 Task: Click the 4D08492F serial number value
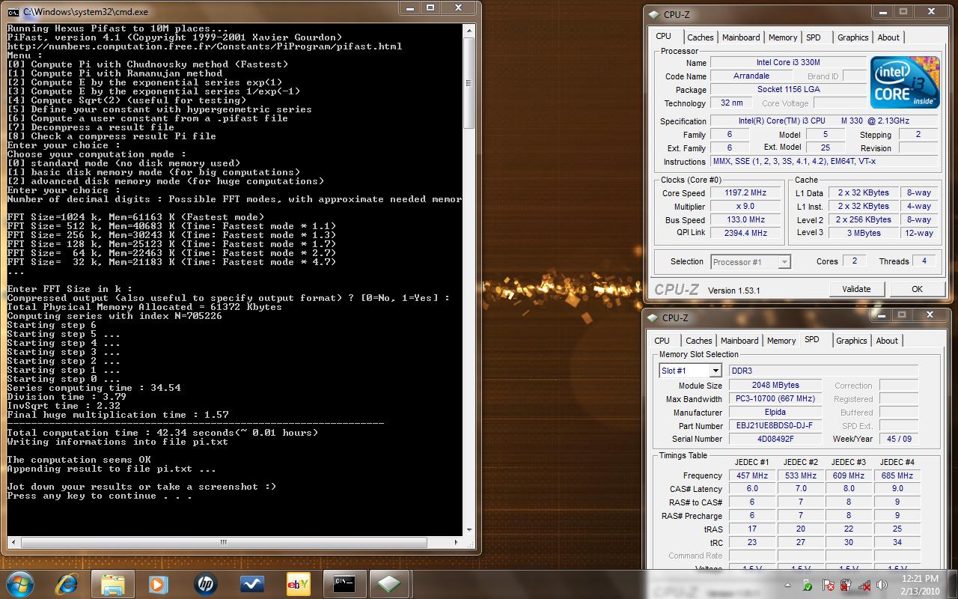775,440
